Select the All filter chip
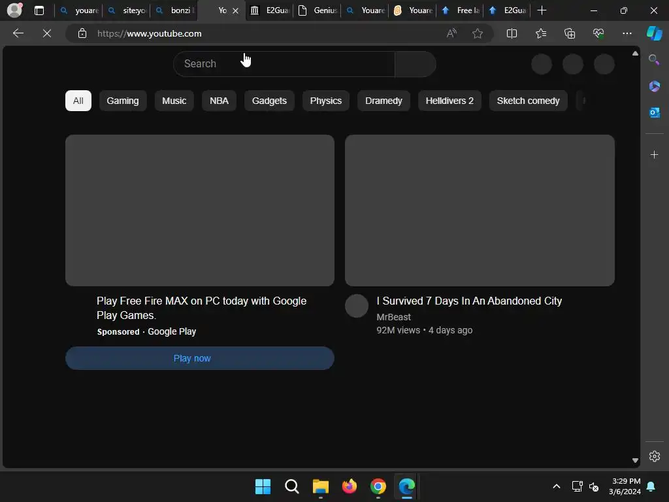Screen dimensions: 669x502 click(x=78, y=101)
